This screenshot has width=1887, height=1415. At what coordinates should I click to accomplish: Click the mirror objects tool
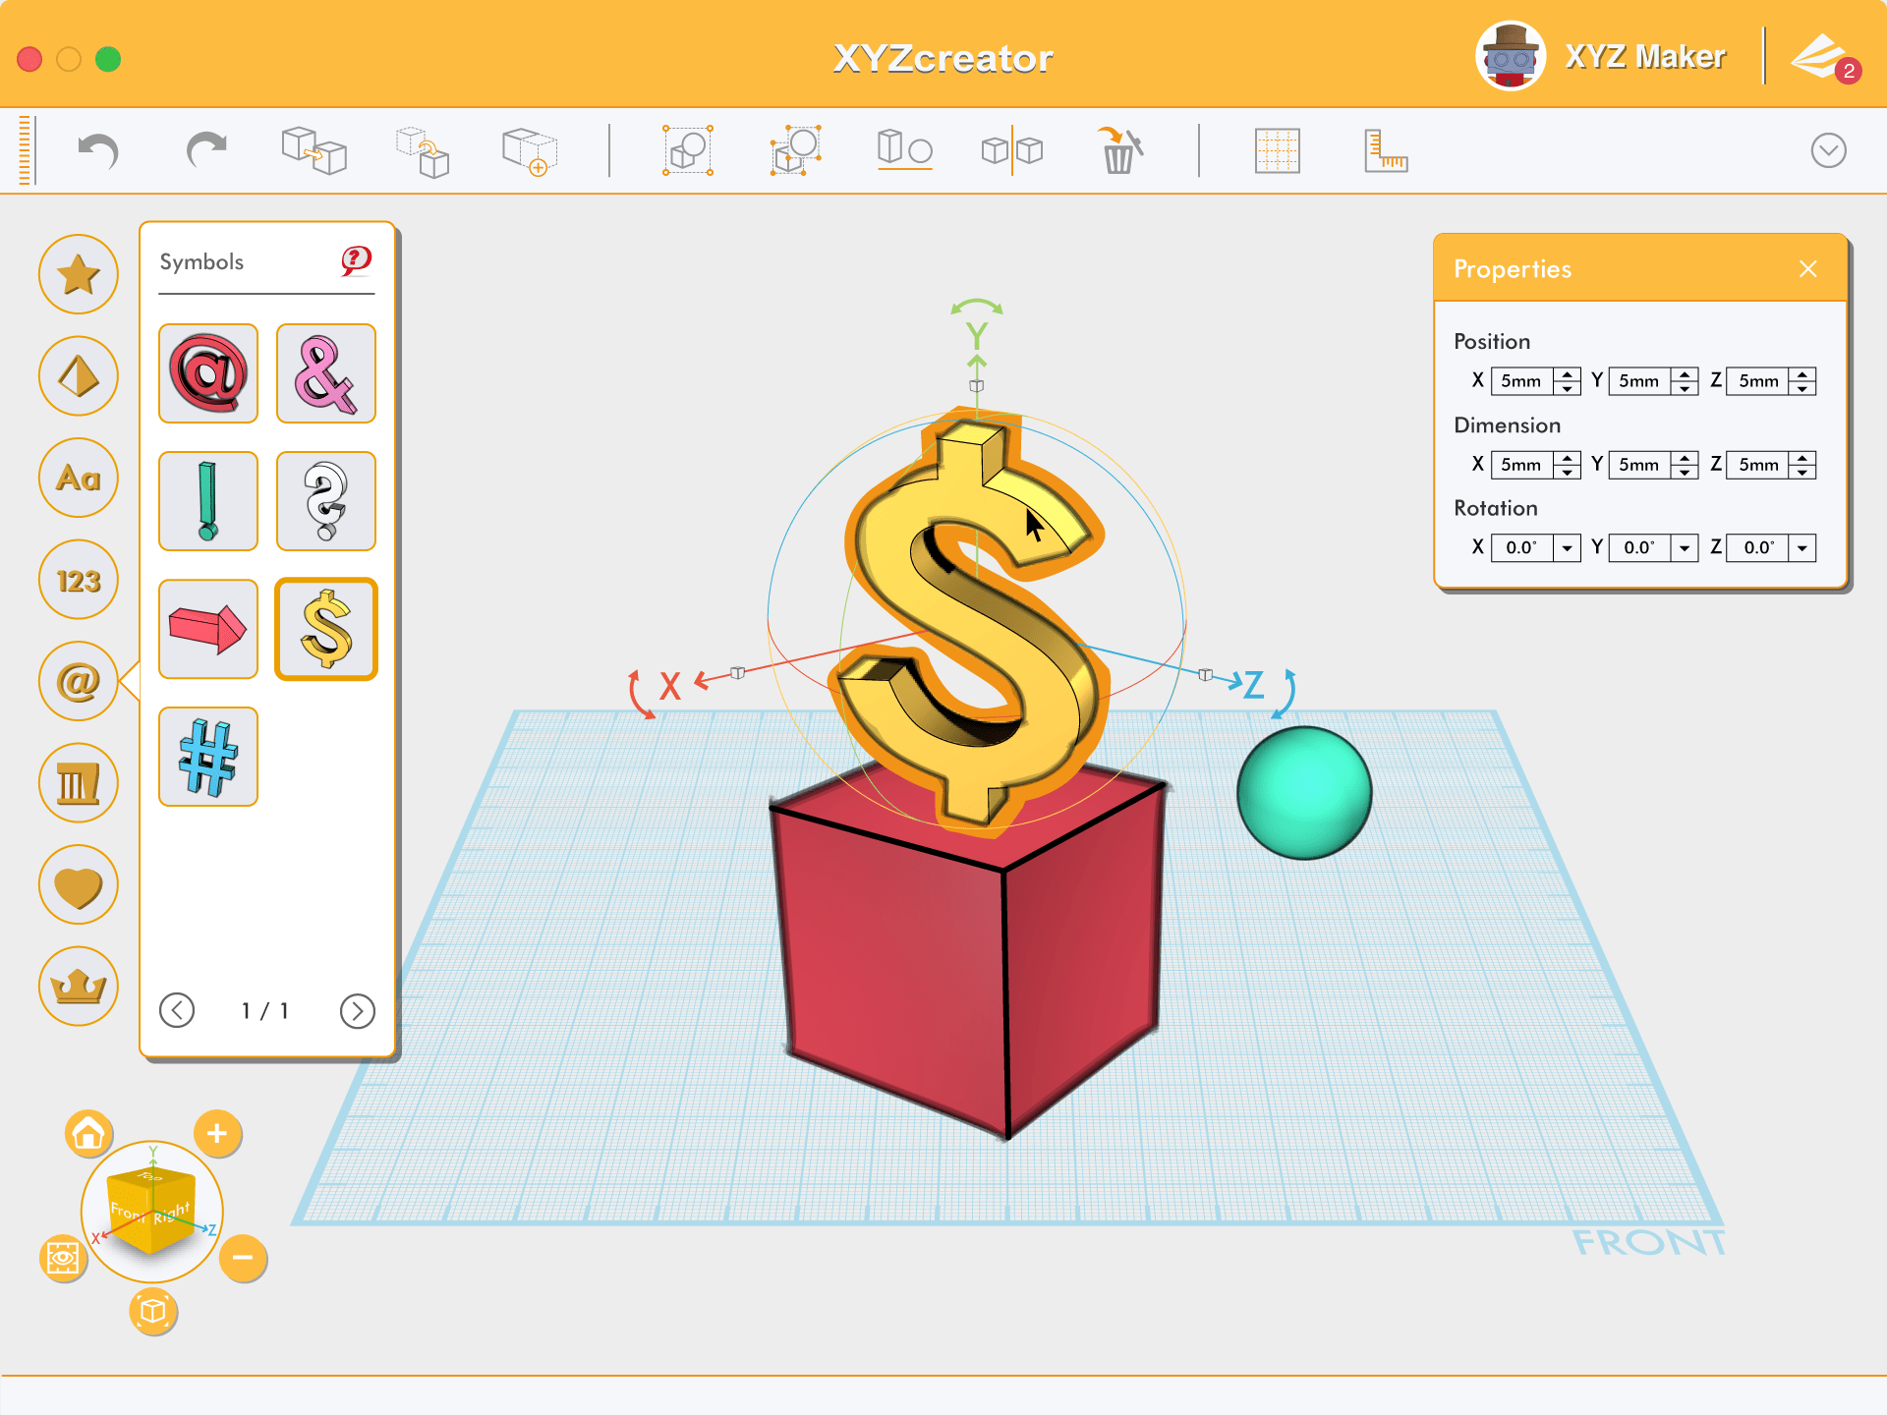click(x=1011, y=151)
